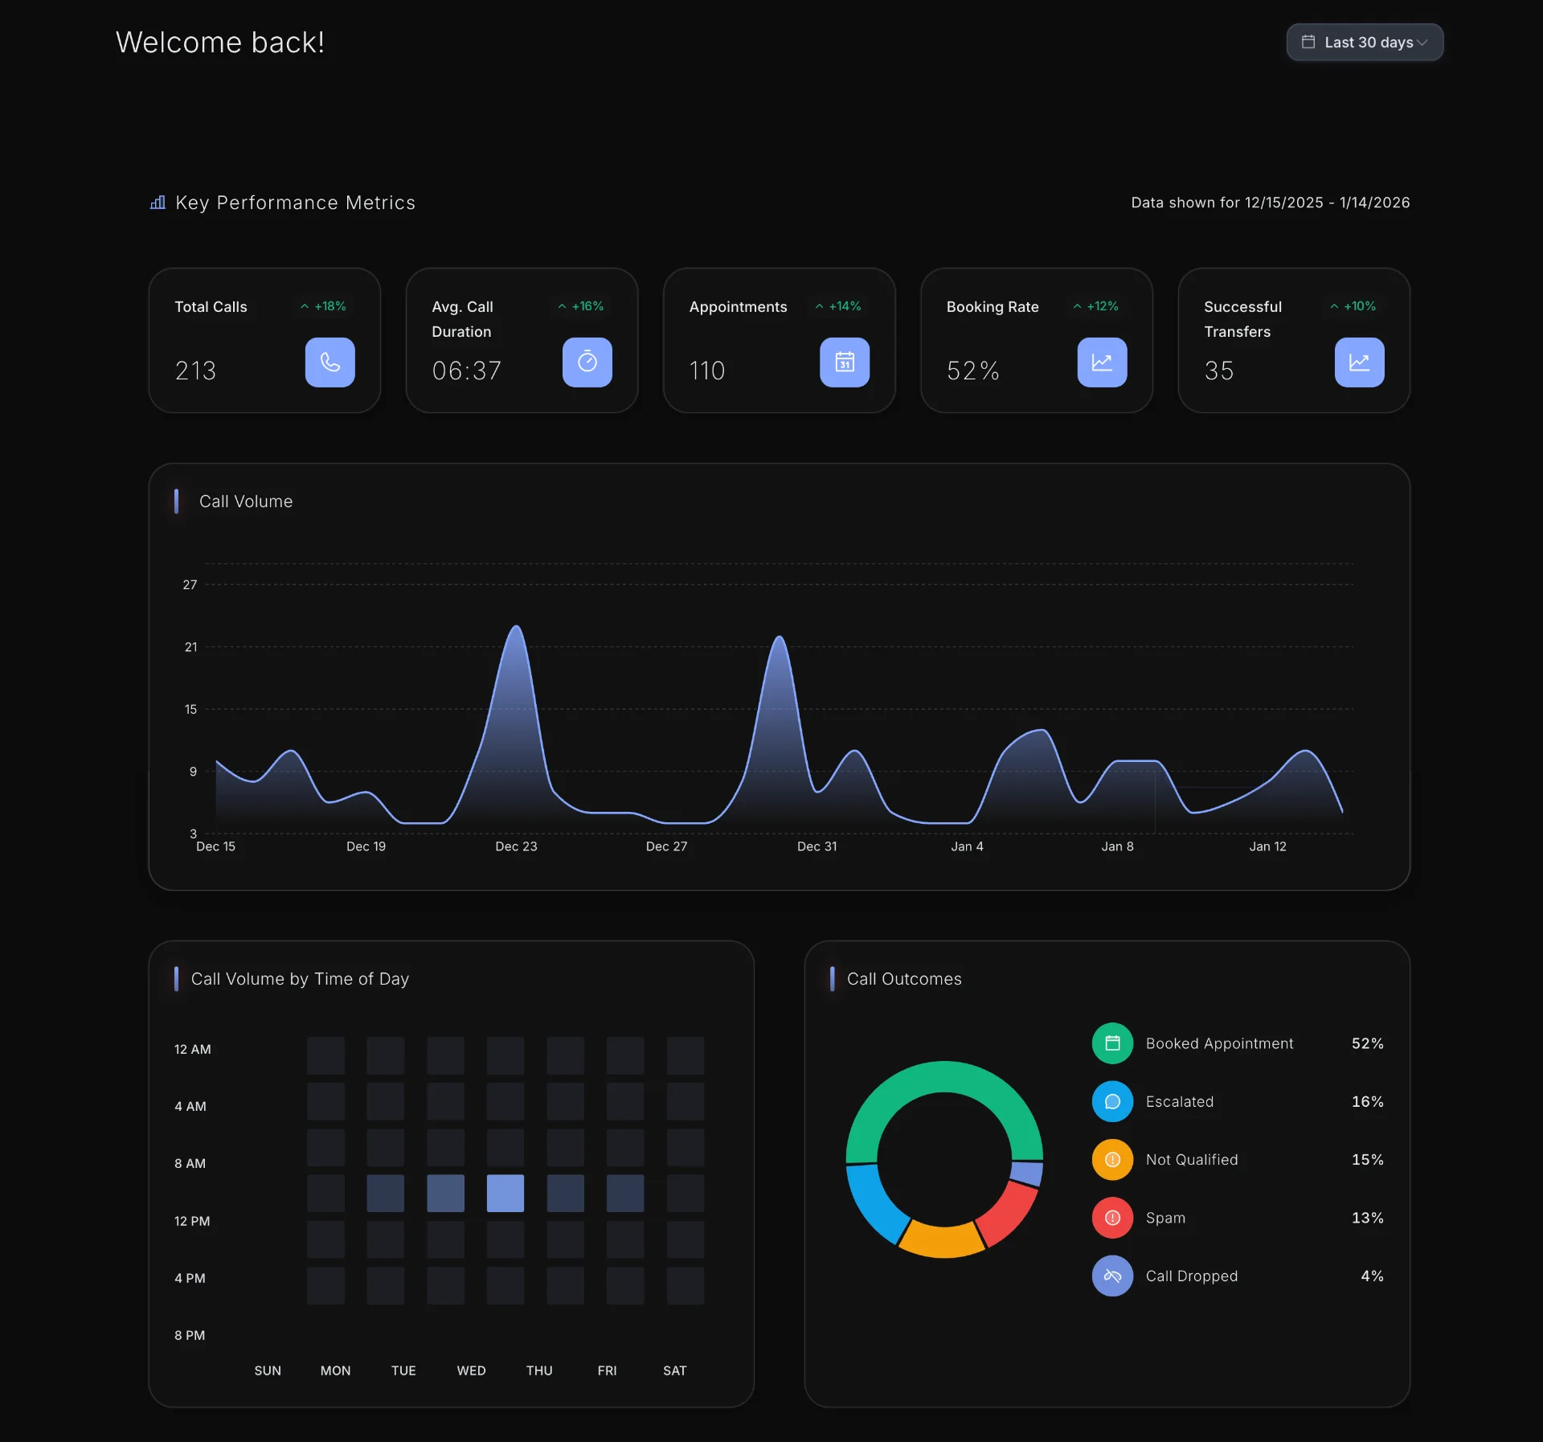Open the Last 30 days date range selector
This screenshot has height=1442, width=1543.
[x=1364, y=43]
